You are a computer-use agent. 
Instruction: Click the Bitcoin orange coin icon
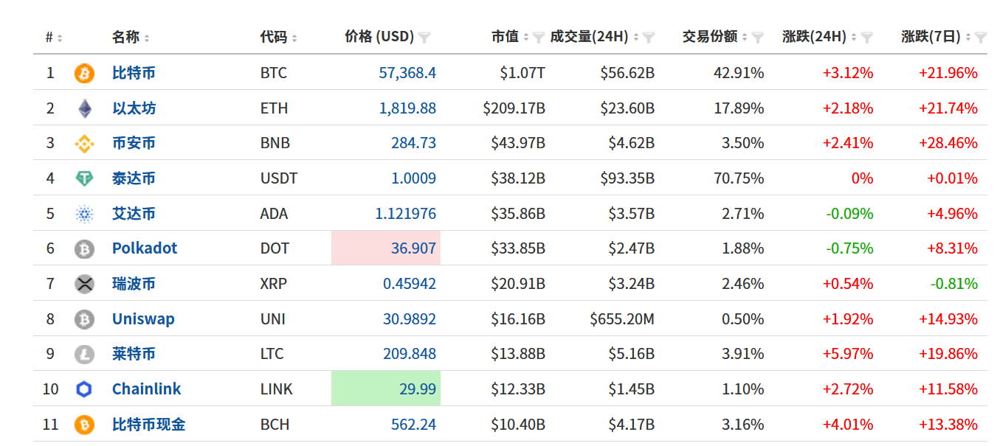click(84, 73)
